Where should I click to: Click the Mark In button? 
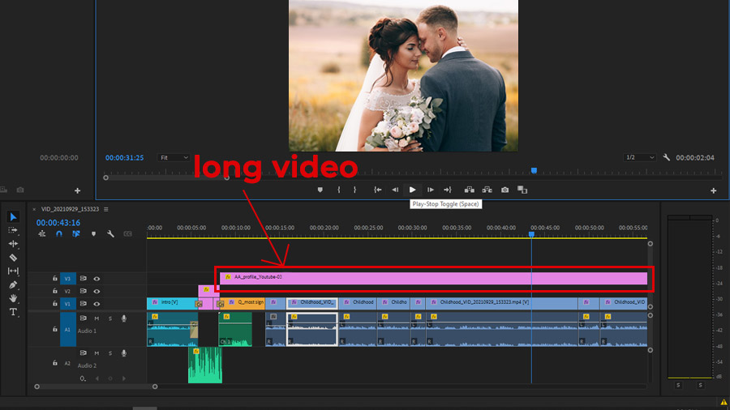338,190
